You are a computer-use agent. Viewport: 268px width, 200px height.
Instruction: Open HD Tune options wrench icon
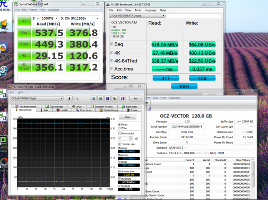tap(115, 99)
